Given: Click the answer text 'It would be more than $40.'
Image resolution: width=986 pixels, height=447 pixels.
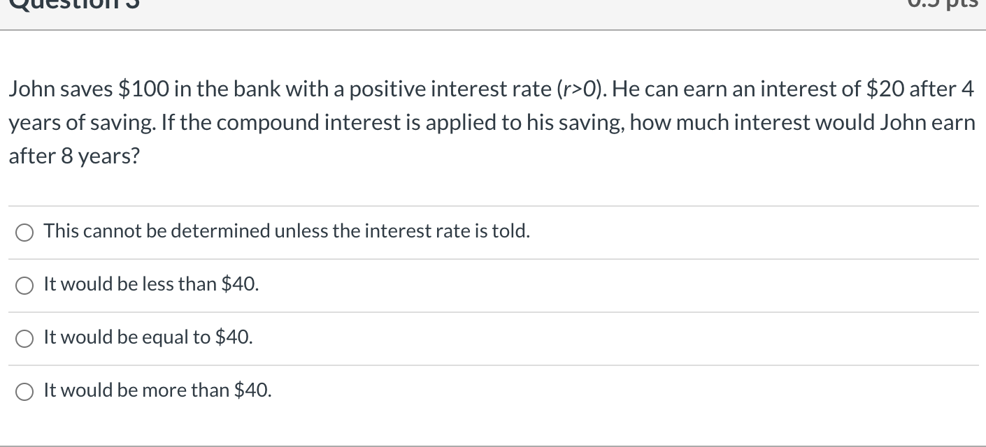Looking at the screenshot, I should (157, 390).
